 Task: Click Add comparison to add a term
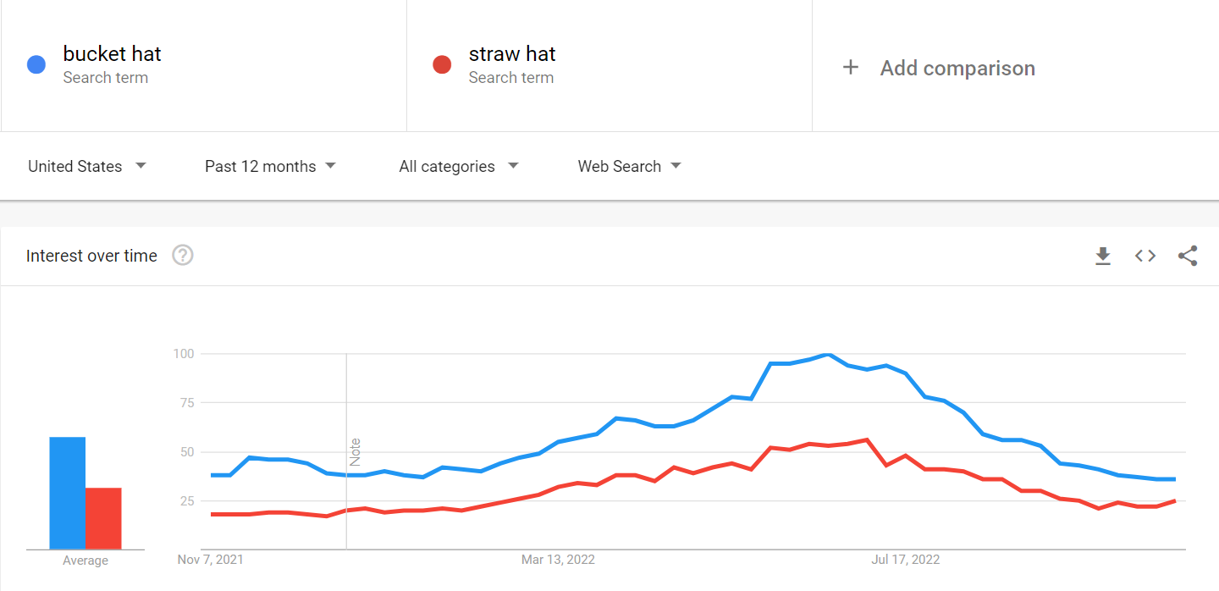coord(957,68)
